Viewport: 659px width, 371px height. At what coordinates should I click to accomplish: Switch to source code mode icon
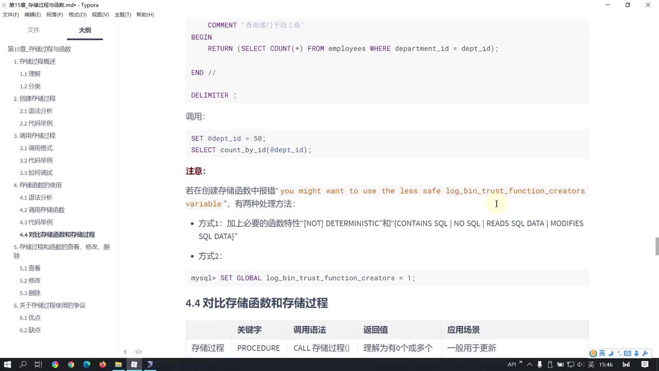(x=138, y=352)
